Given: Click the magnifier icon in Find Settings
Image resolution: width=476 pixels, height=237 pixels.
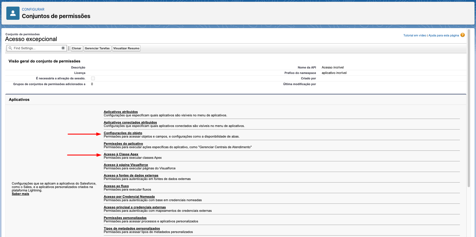Looking at the screenshot, I should [10, 48].
